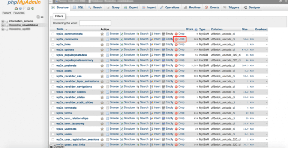Go to phpMyAdmin home icon
This screenshot has width=288, height=148.
[16, 9]
